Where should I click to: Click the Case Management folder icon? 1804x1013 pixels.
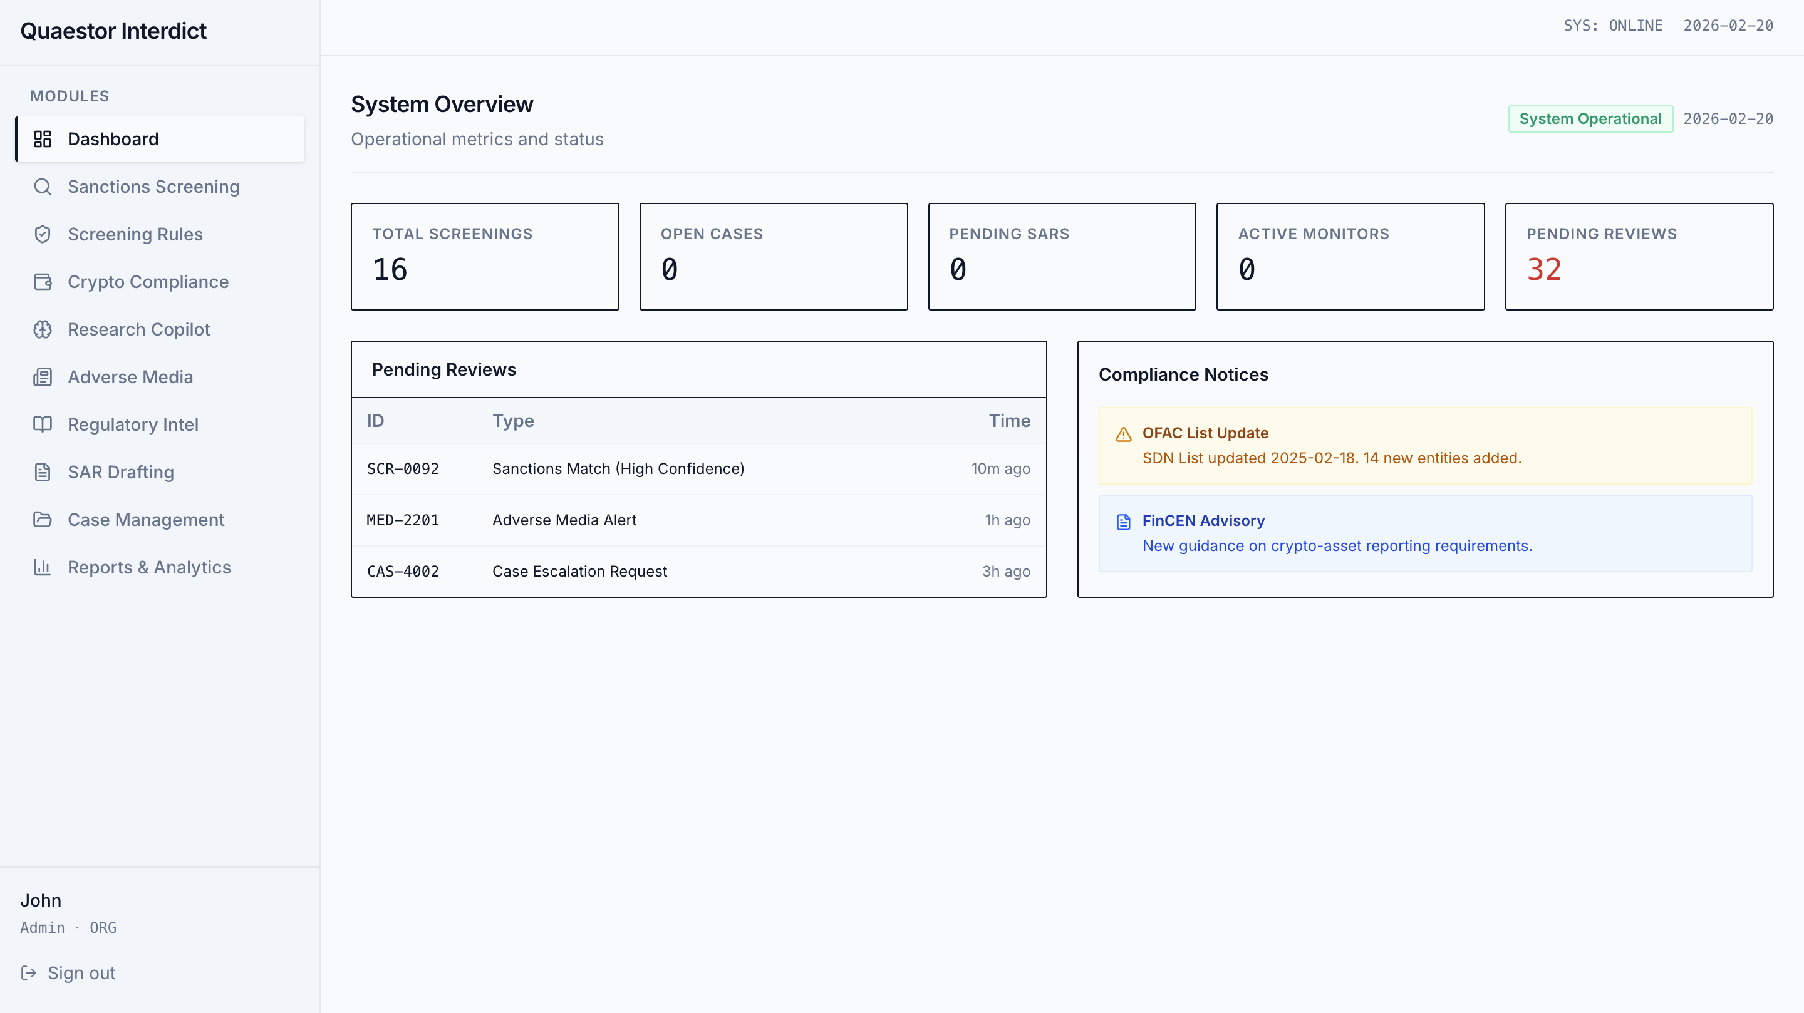tap(43, 520)
